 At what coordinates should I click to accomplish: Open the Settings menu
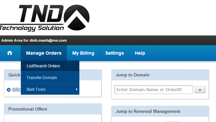115,53
